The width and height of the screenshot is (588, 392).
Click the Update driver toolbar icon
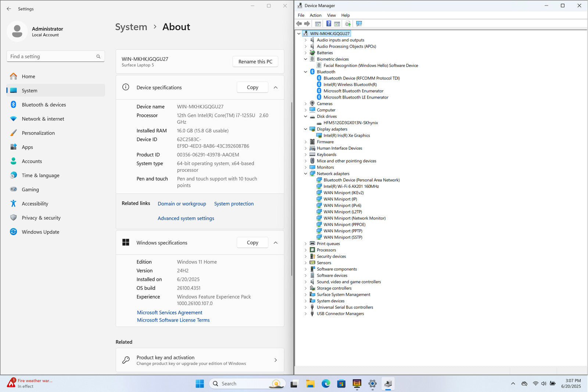pyautogui.click(x=348, y=24)
